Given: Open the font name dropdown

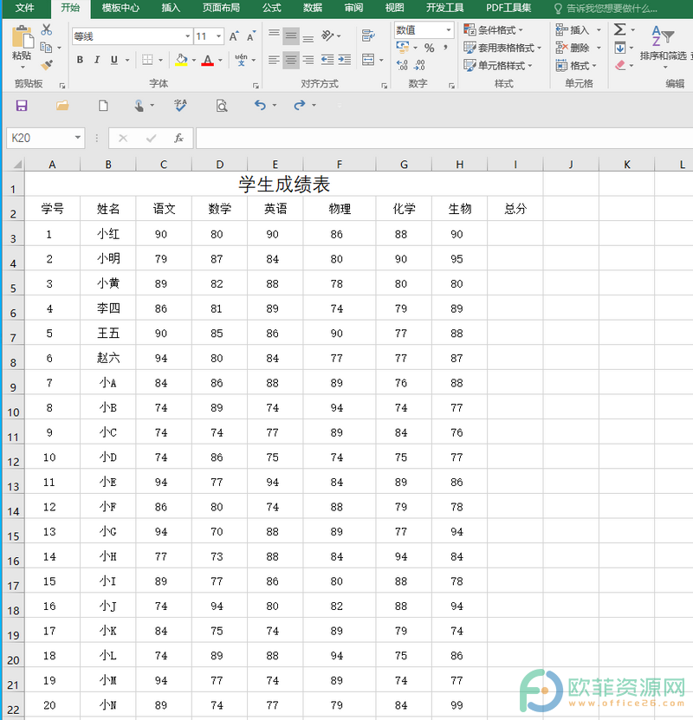Looking at the screenshot, I should point(188,36).
